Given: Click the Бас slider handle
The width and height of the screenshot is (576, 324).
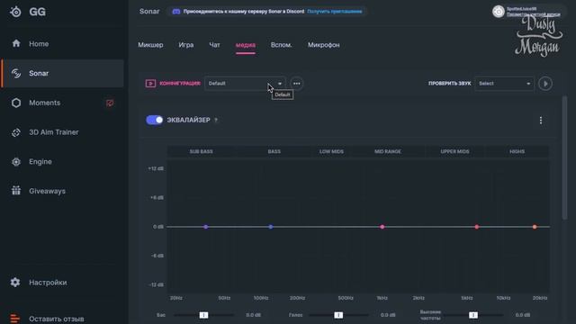Looking at the screenshot, I should (203, 315).
